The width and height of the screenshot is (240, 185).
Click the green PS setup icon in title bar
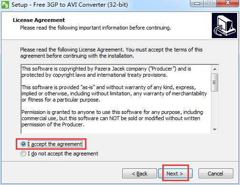(5, 4)
